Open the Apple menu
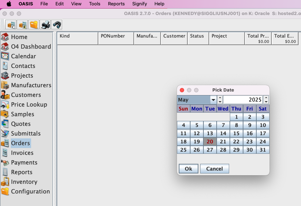The height and width of the screenshot is (206, 301). click(x=9, y=4)
